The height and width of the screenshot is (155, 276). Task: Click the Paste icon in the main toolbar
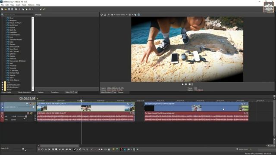(26, 9)
